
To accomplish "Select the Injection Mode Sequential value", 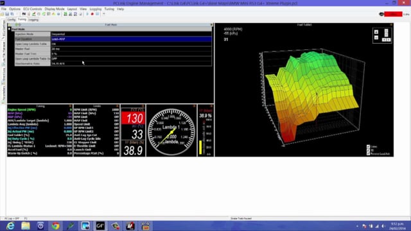I will [131, 34].
